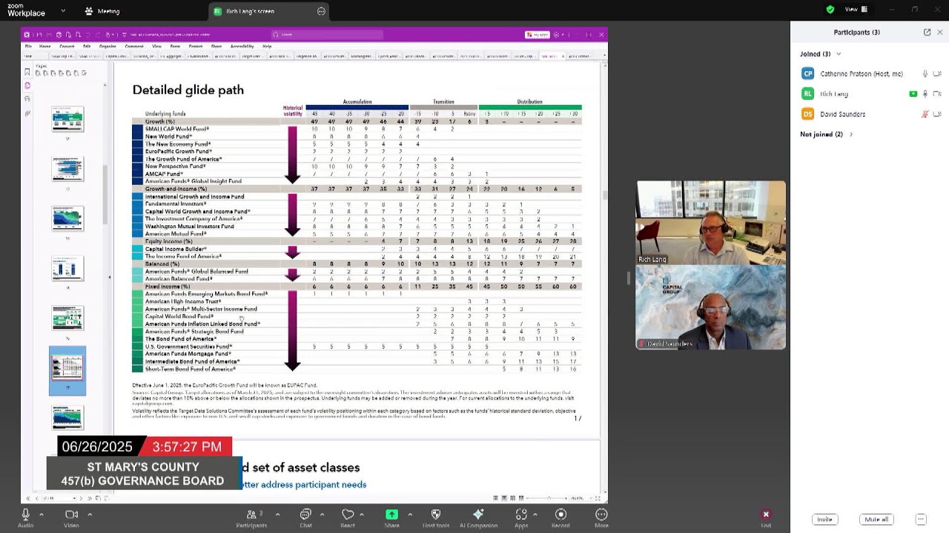Screen dimensions: 949x533
Task: Open audio options arrow next to Audio
Action: point(42,514)
